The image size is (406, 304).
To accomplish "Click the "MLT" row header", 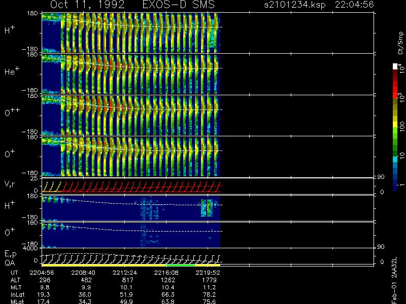I will tap(16, 287).
